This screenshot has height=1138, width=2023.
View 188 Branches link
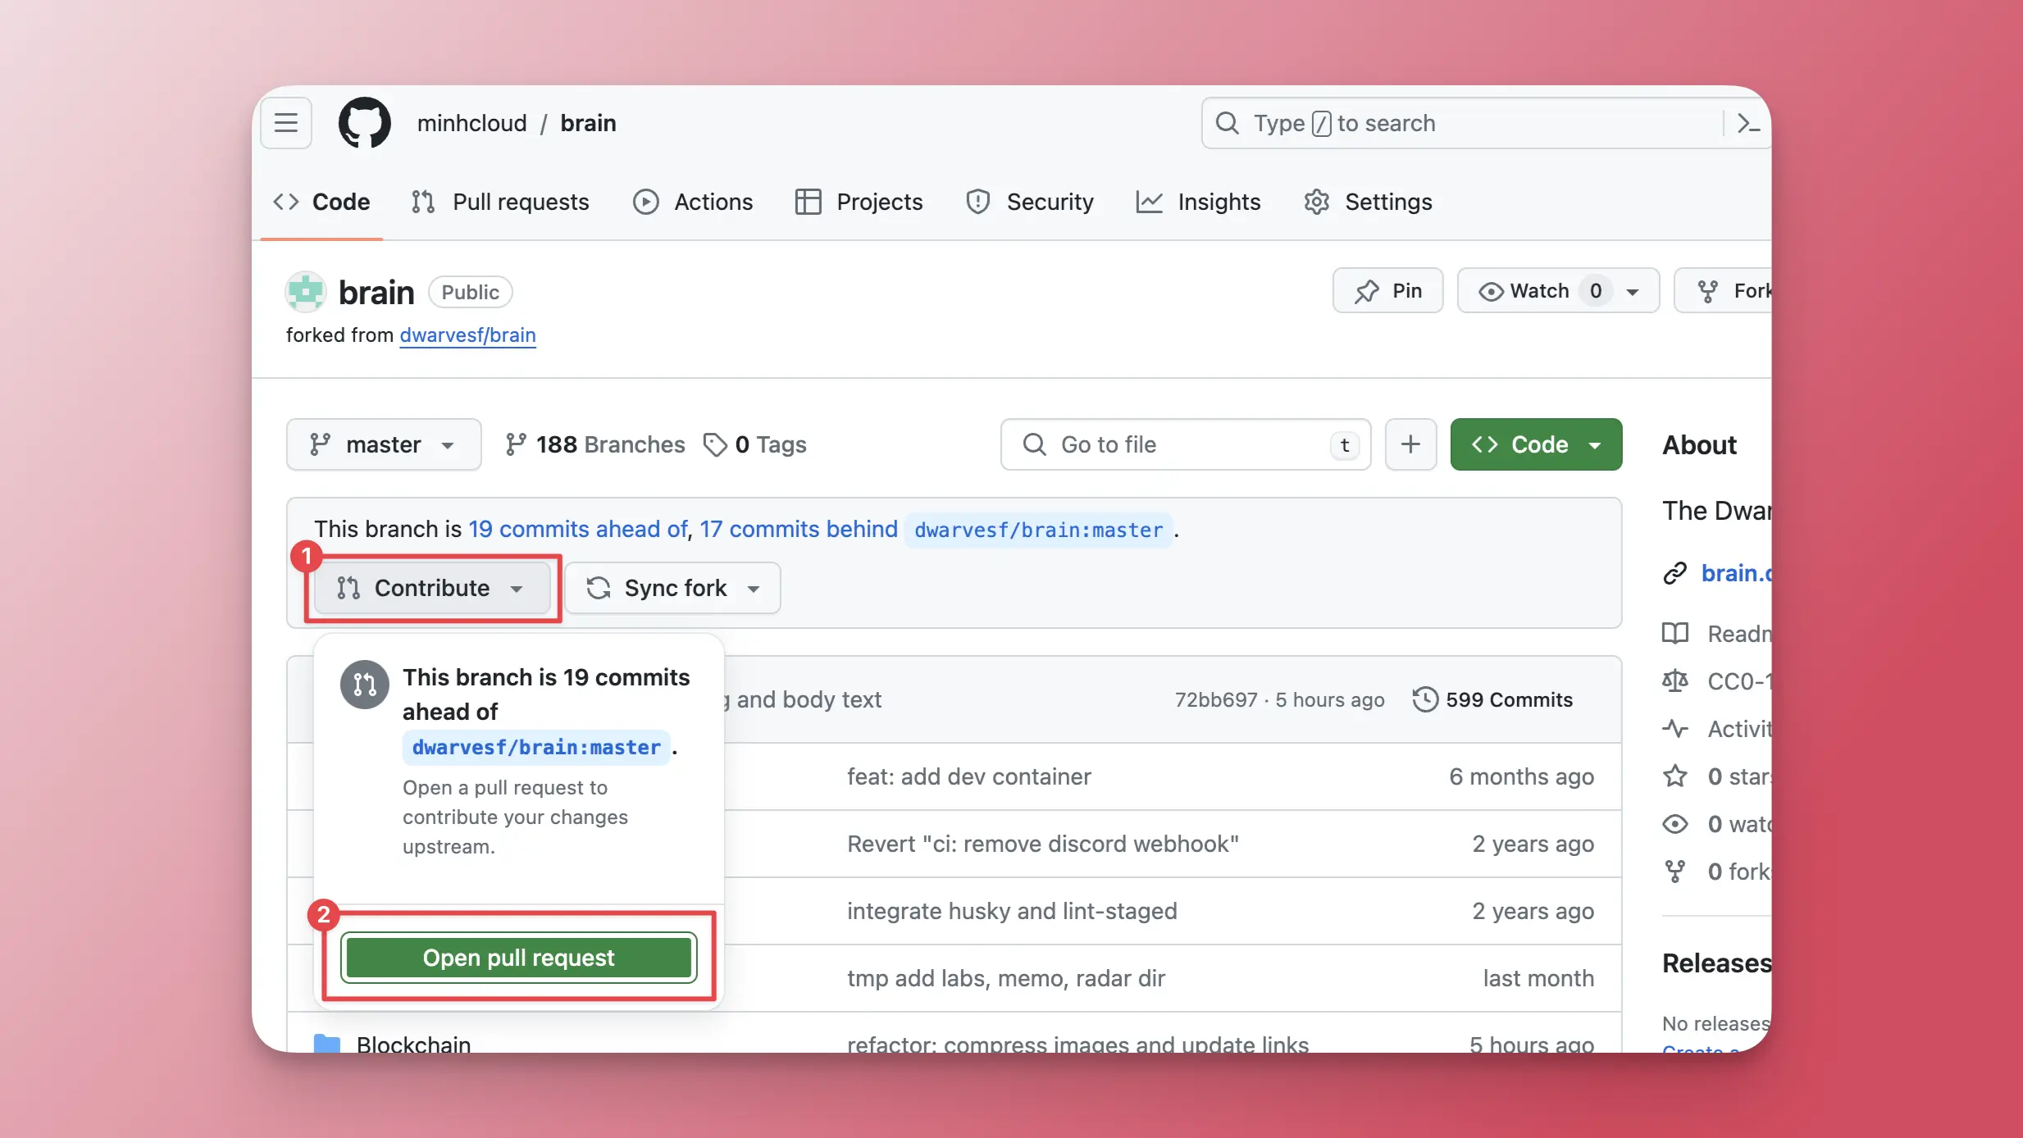point(595,444)
